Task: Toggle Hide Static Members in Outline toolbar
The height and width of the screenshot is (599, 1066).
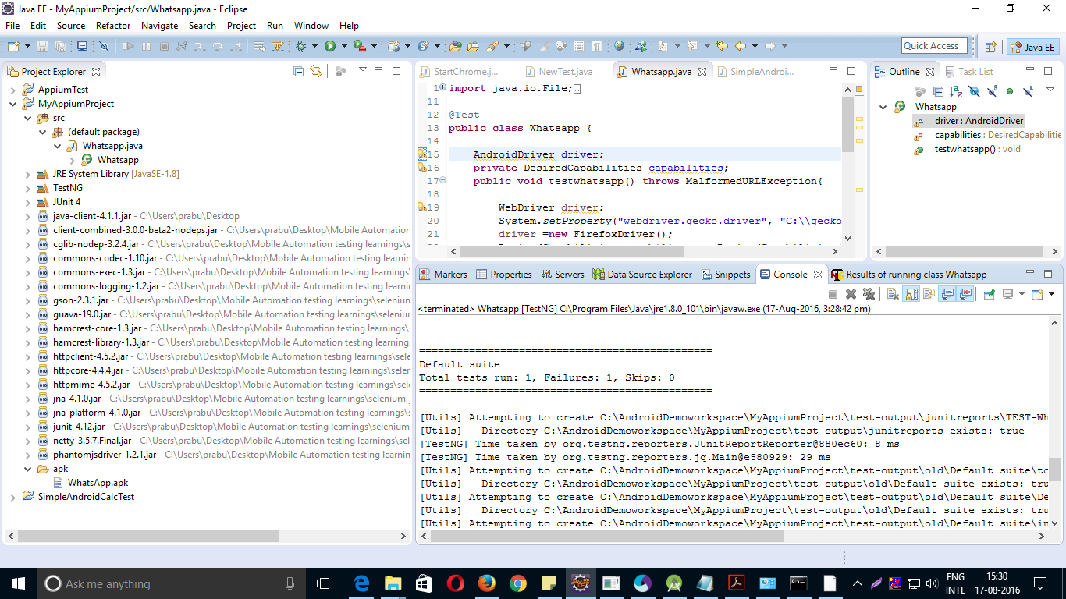Action: [992, 91]
